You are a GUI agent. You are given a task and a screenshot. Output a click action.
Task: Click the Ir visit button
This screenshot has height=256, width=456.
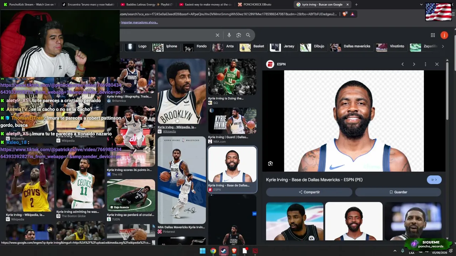tap(434, 180)
